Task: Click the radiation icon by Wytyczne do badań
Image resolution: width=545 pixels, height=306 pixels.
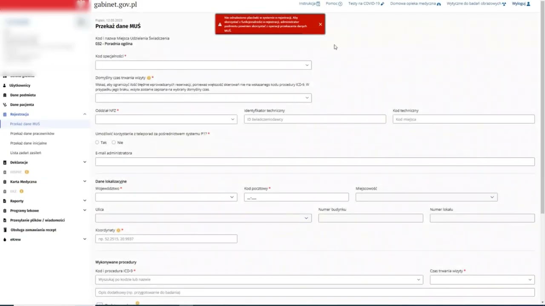Action: point(504,4)
